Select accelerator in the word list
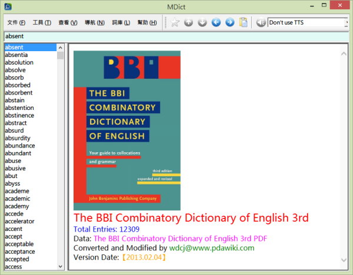353x275 pixels. [19, 222]
